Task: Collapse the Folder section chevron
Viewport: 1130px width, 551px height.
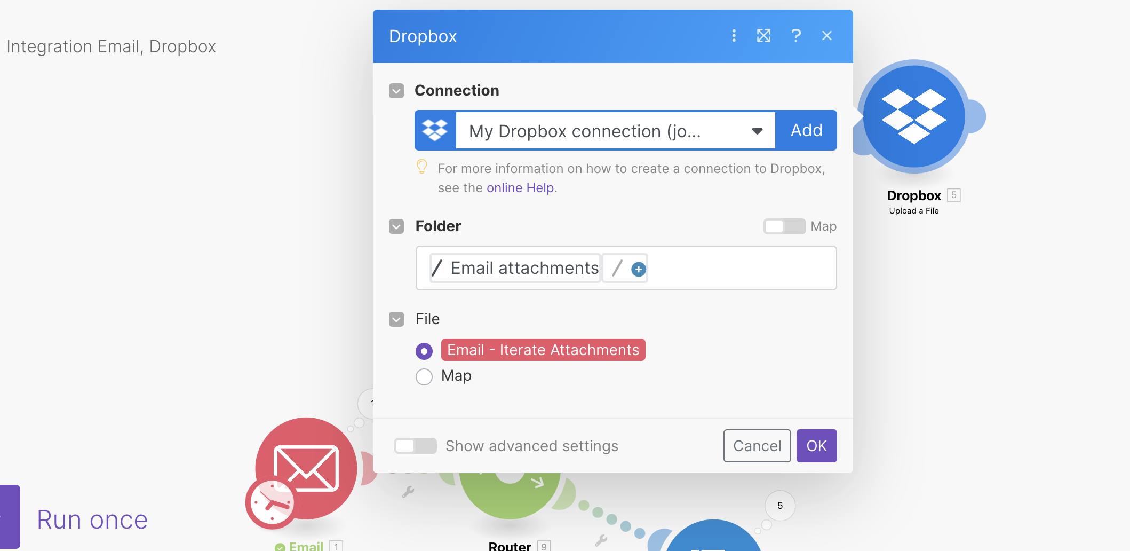Action: pos(396,226)
